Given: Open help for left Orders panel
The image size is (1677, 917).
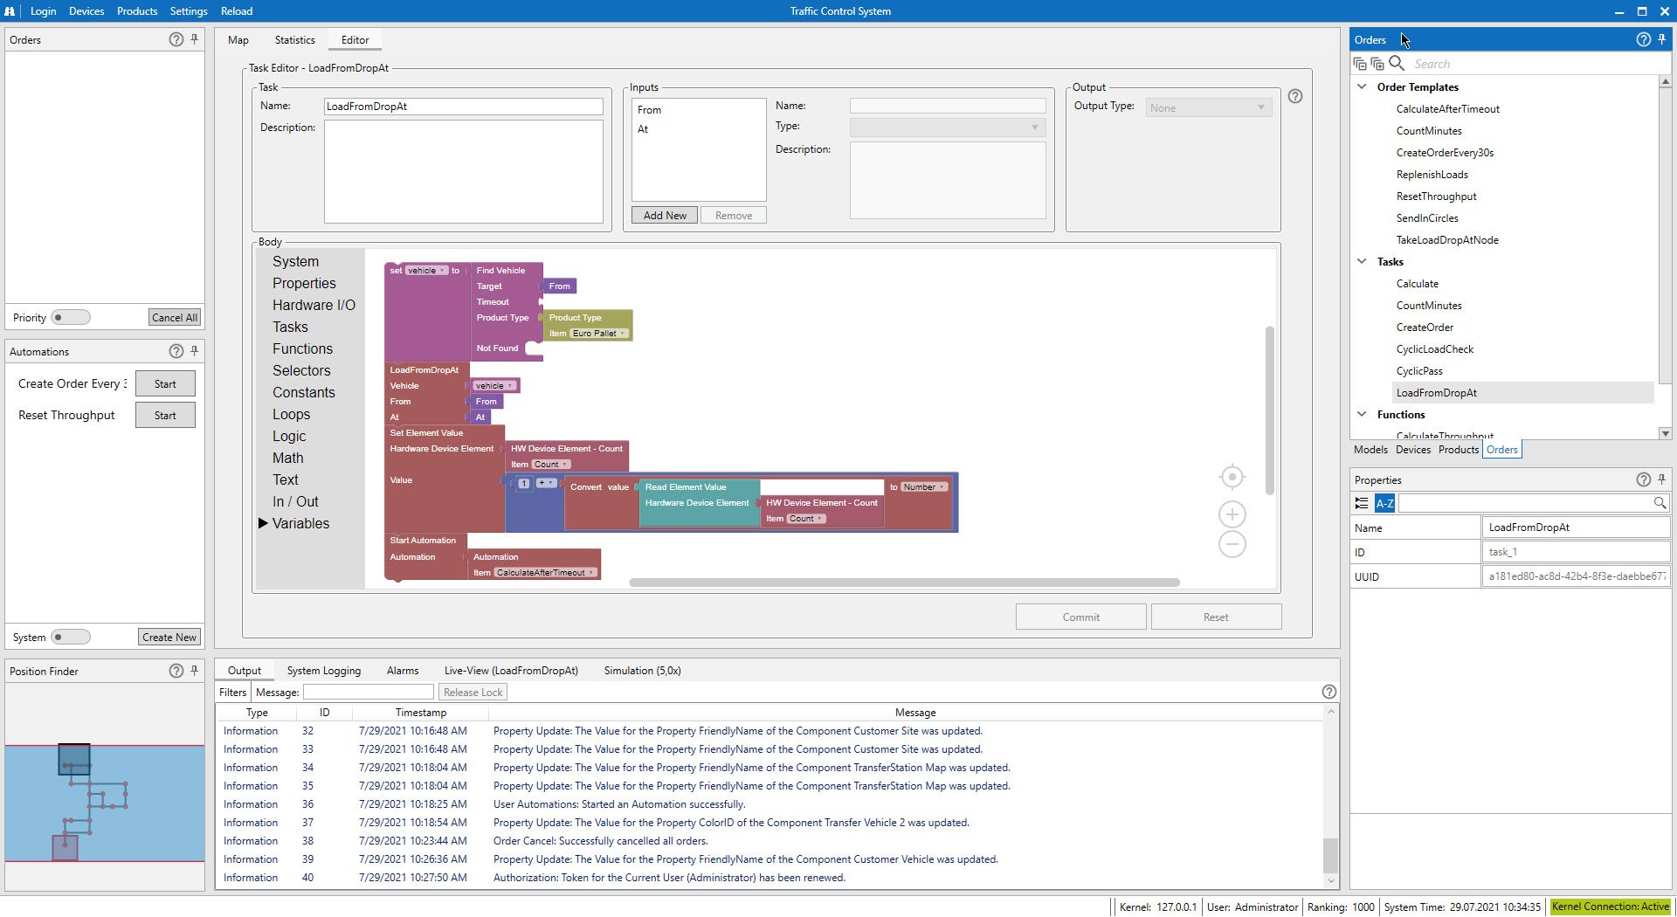Looking at the screenshot, I should click(x=176, y=39).
